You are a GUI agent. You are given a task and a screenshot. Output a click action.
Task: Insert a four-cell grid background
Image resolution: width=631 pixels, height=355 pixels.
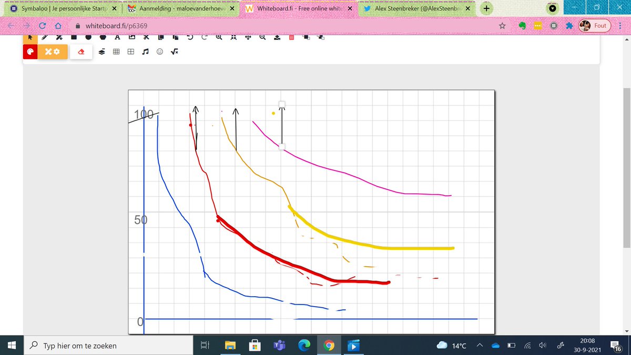[131, 52]
